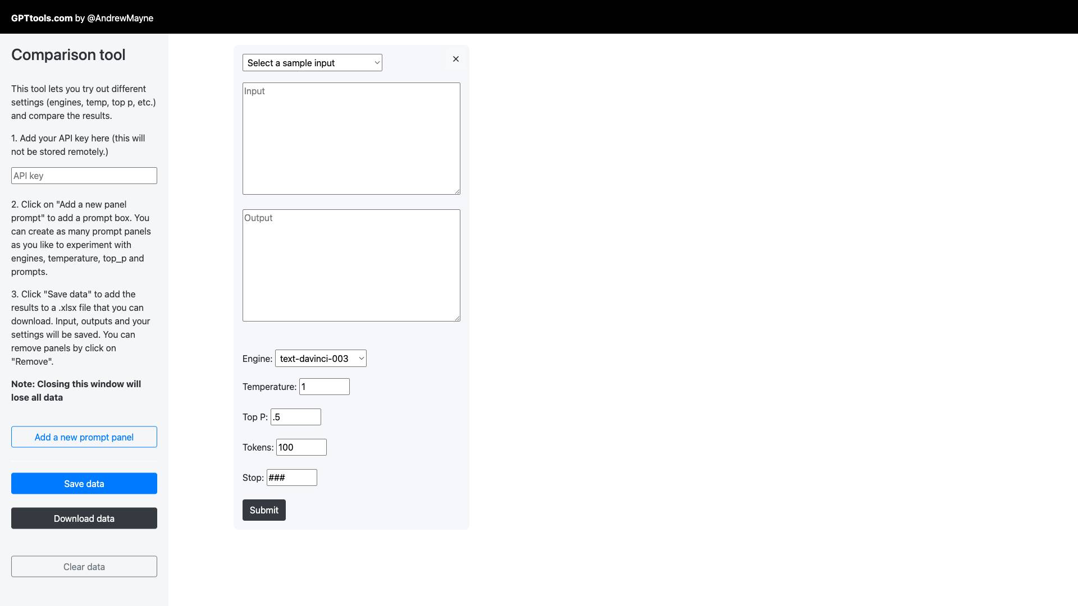Click the Top P value field

295,417
